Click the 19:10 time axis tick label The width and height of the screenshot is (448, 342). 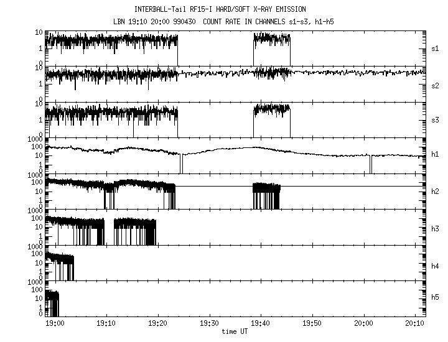click(x=106, y=324)
